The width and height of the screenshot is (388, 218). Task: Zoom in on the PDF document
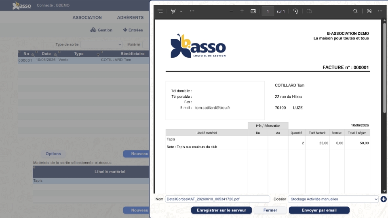point(242,11)
